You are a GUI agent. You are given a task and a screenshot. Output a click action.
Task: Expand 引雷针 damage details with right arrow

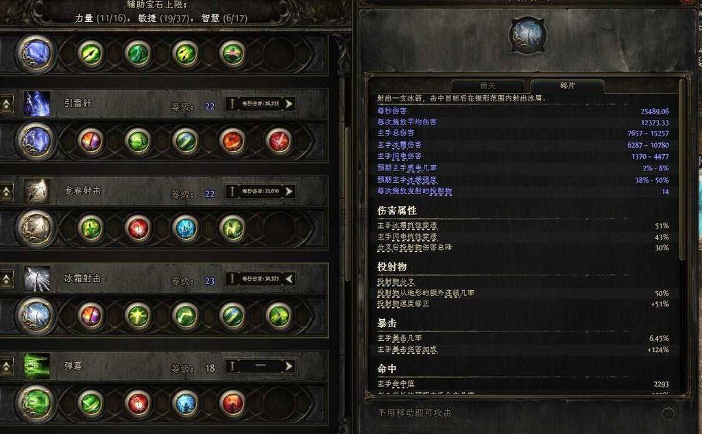pos(289,103)
